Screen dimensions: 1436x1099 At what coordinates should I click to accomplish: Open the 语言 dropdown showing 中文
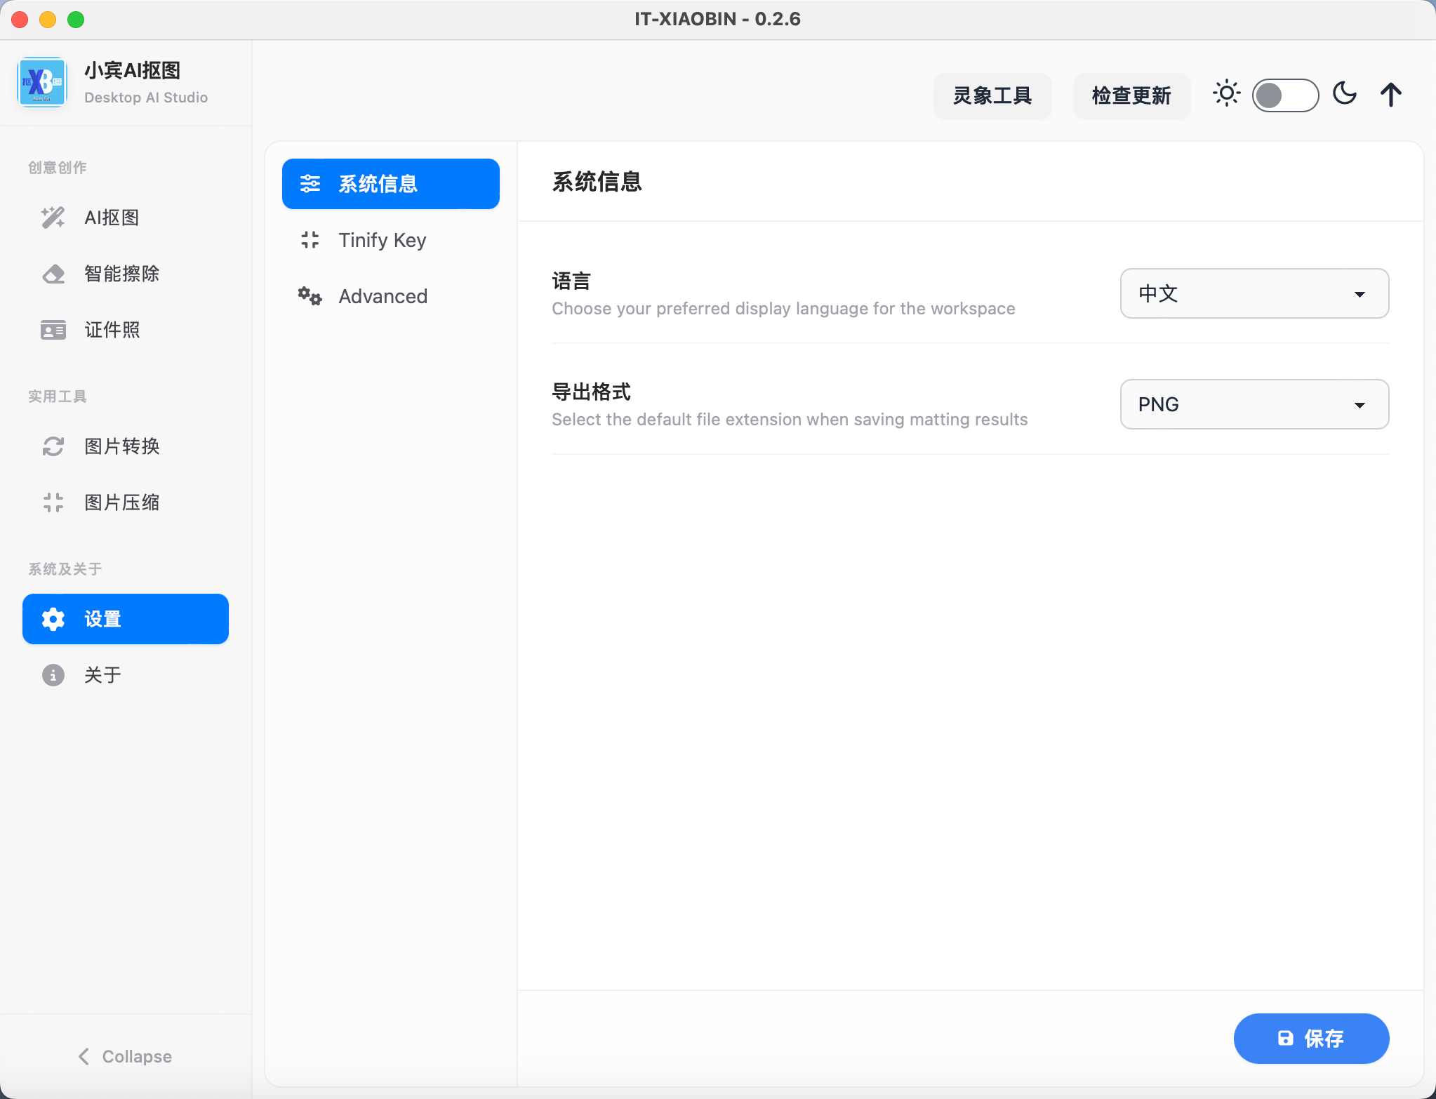1254,293
